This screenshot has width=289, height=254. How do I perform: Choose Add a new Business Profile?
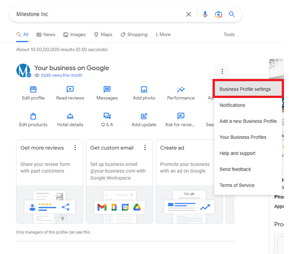[248, 121]
